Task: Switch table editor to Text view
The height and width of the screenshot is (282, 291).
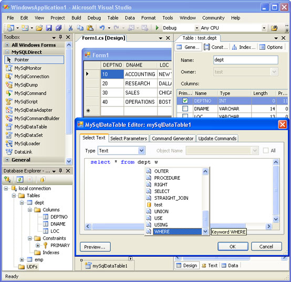Action: (x=210, y=266)
